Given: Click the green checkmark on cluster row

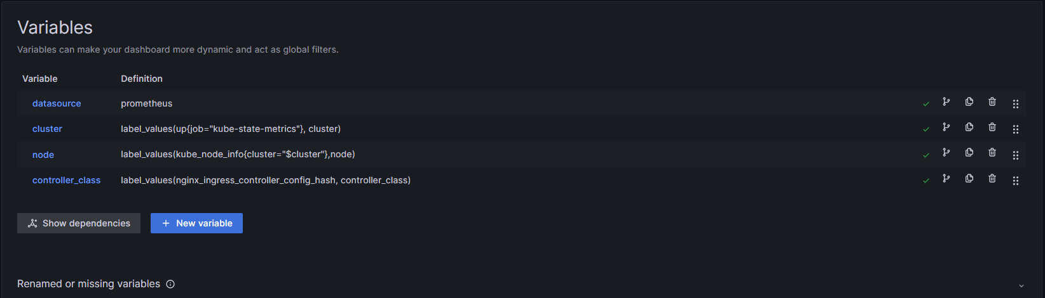Looking at the screenshot, I should pyautogui.click(x=925, y=129).
